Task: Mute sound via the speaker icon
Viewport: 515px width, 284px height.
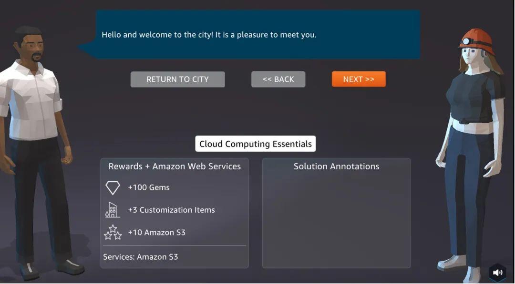Action: click(x=497, y=273)
